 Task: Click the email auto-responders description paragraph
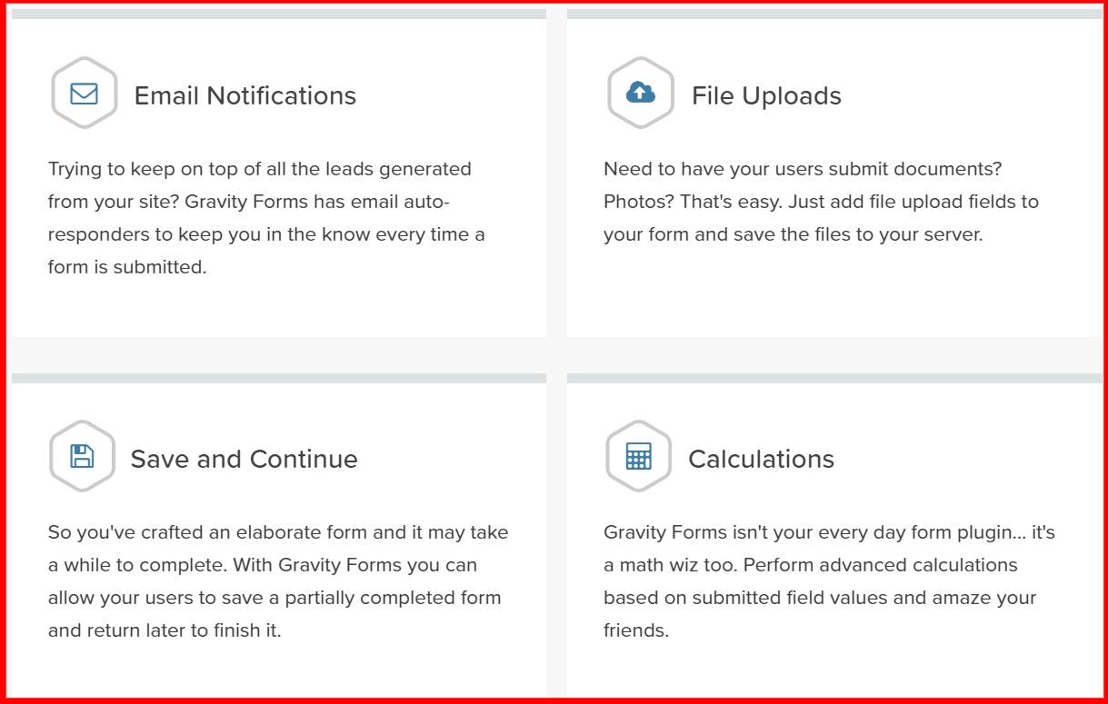pos(266,218)
